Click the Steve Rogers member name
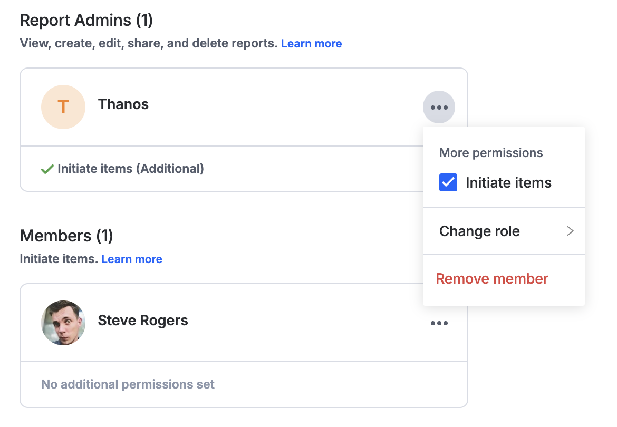The height and width of the screenshot is (427, 617). [x=143, y=320]
